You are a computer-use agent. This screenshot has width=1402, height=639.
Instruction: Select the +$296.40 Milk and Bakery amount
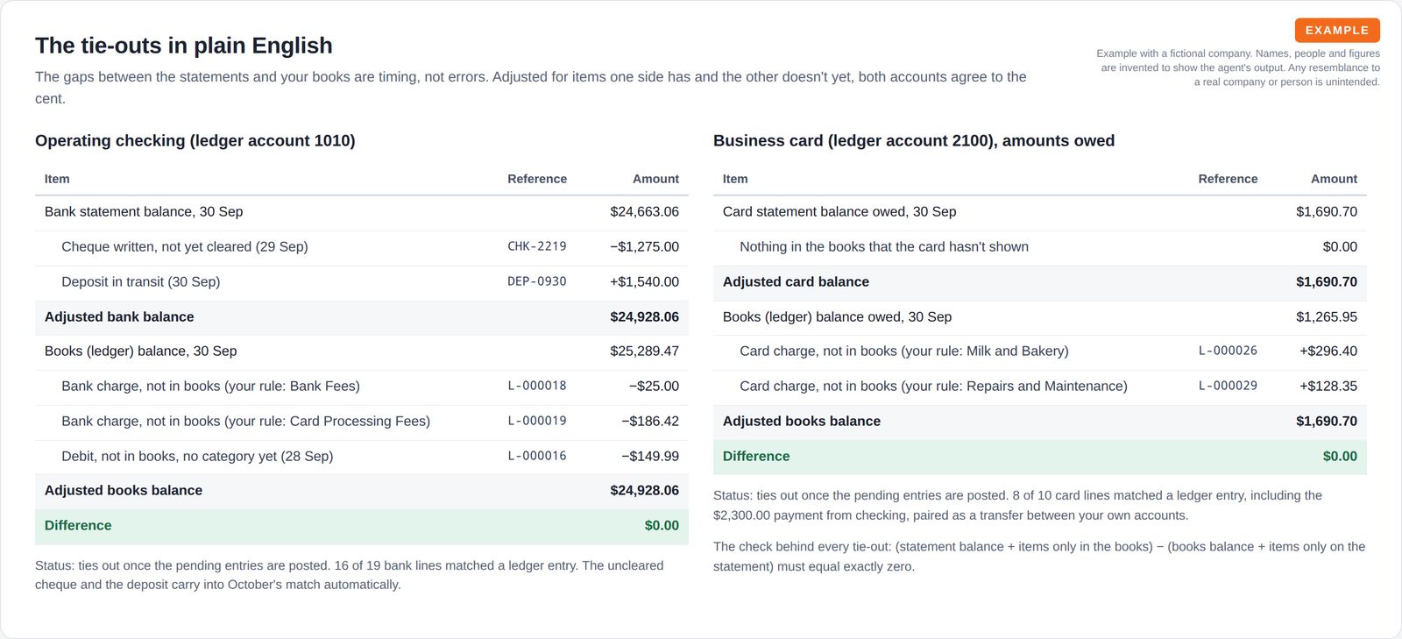pyautogui.click(x=1328, y=351)
